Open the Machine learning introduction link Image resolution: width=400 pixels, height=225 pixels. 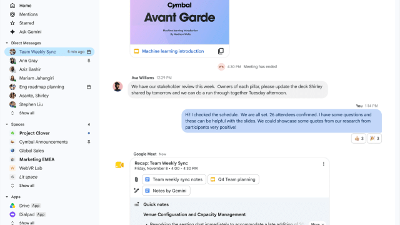click(173, 51)
